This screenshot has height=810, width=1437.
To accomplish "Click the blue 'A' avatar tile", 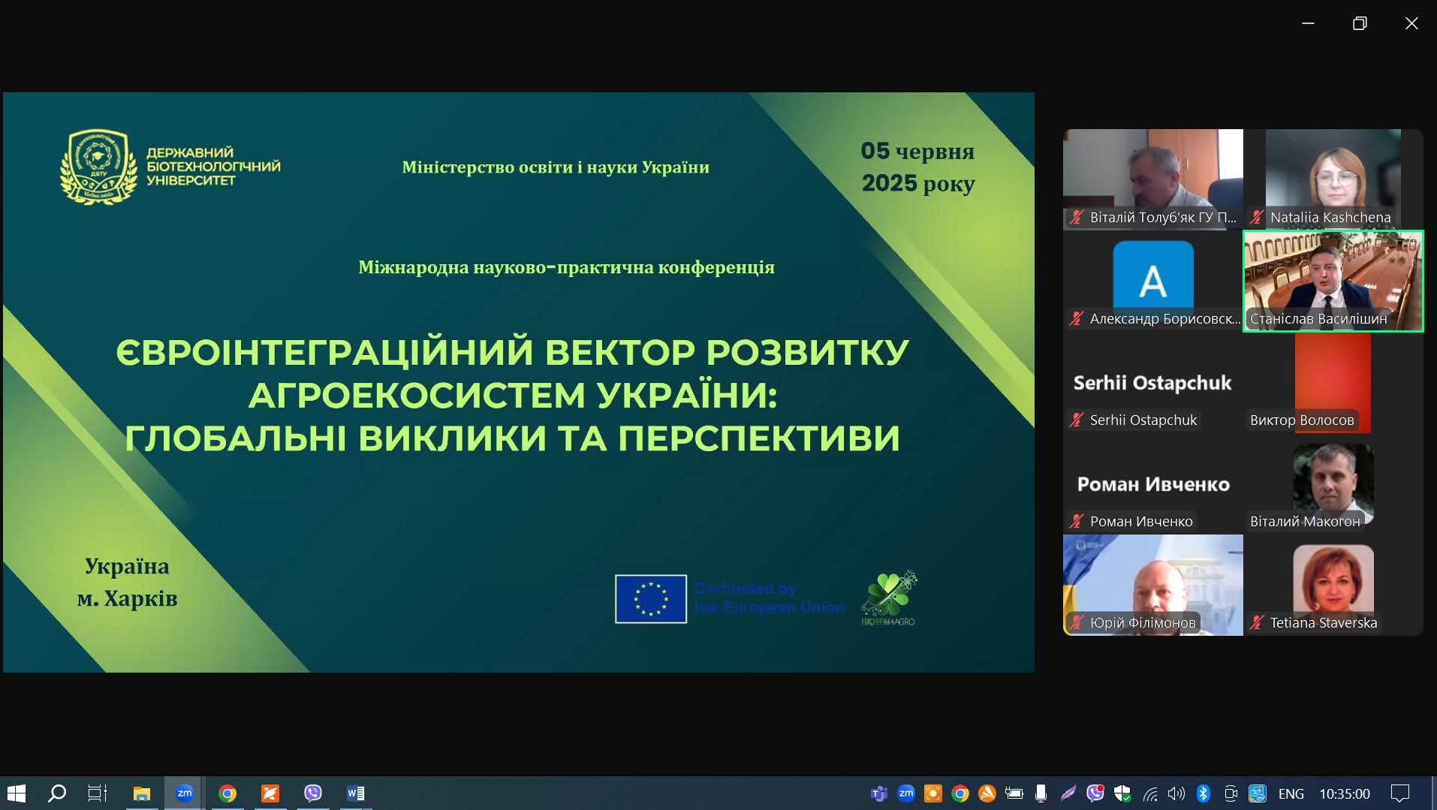I will (1152, 276).
